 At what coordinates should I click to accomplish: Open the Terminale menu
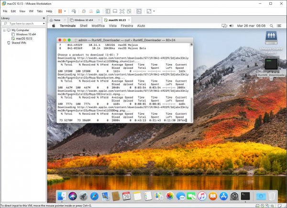pyautogui.click(x=68, y=26)
